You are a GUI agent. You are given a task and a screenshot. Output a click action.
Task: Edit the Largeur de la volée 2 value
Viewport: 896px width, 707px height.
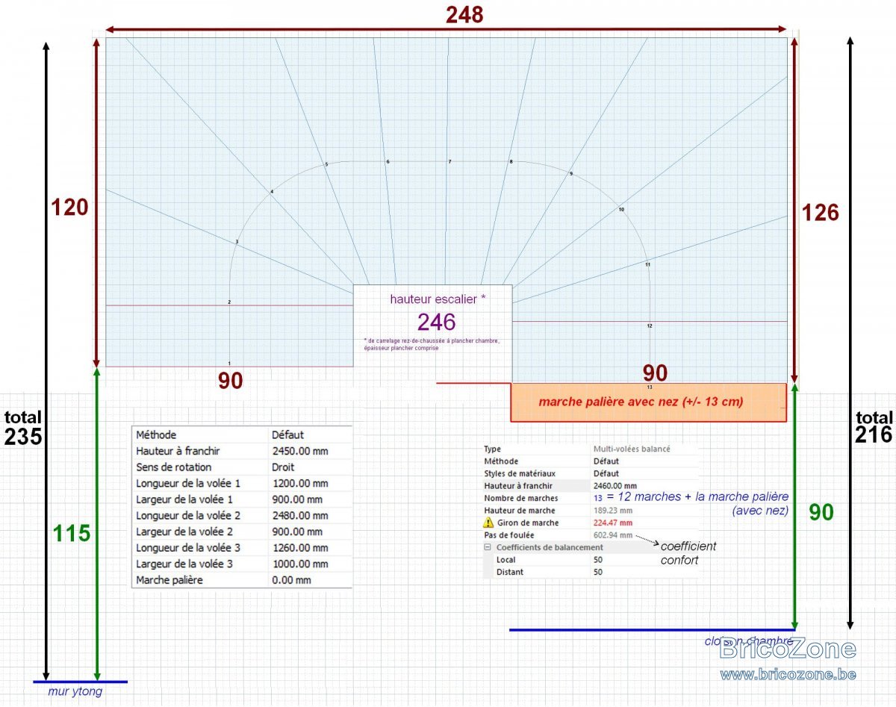coord(297,532)
